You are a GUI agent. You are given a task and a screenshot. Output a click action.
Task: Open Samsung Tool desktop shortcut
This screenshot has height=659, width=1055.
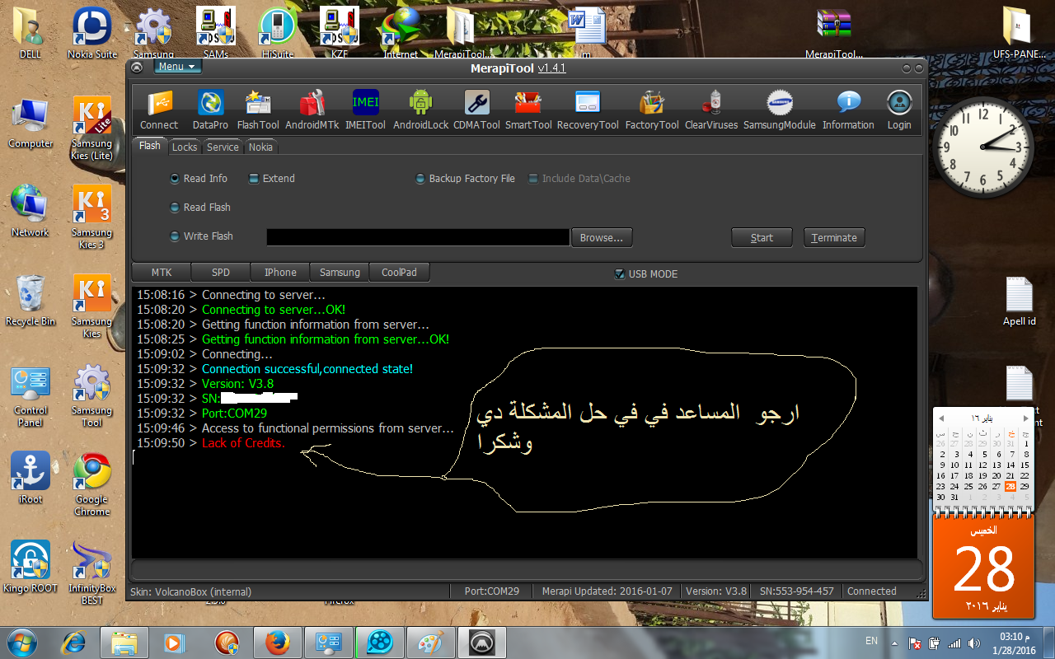point(91,395)
